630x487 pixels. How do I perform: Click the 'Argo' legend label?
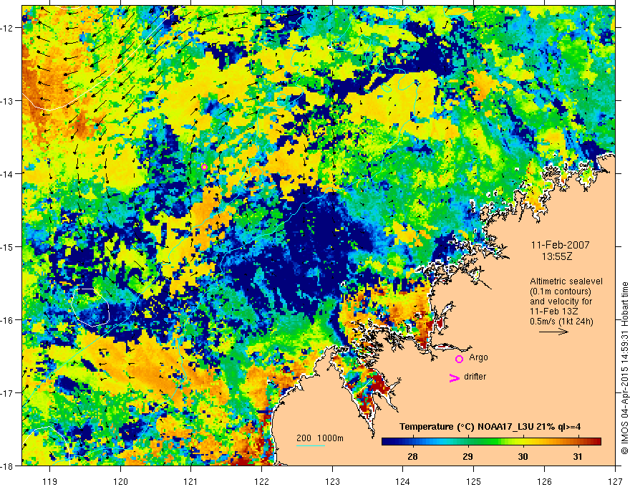click(x=478, y=357)
